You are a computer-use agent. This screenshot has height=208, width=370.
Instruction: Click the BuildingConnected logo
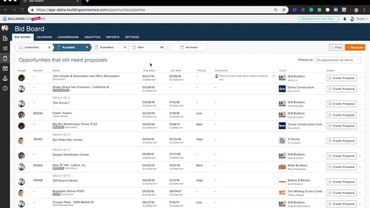point(24,19)
